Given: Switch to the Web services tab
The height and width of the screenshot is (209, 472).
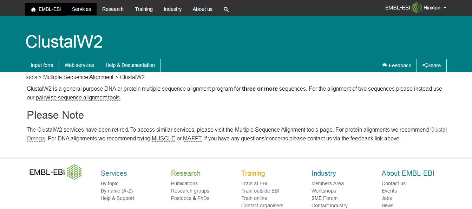Looking at the screenshot, I should click(79, 65).
